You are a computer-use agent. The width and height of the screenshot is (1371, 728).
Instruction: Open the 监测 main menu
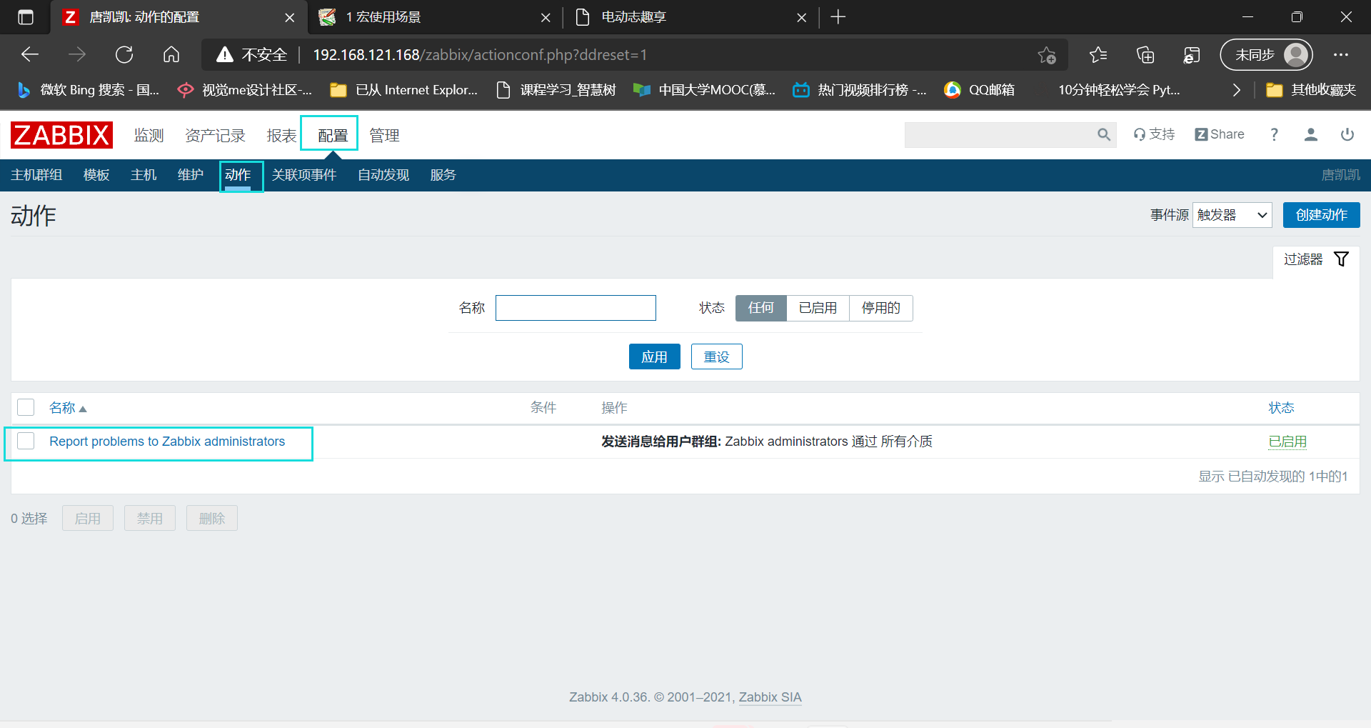point(149,135)
